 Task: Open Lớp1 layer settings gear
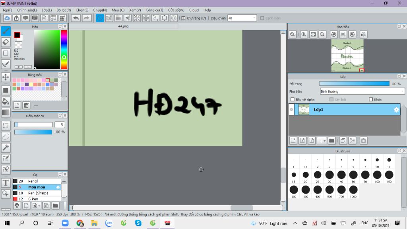tap(396, 110)
